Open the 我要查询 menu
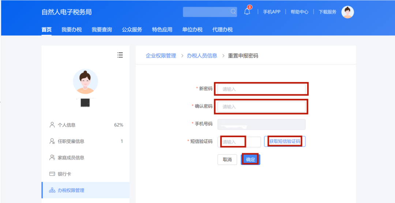Screen dimensions: 395x203 pyautogui.click(x=102, y=30)
